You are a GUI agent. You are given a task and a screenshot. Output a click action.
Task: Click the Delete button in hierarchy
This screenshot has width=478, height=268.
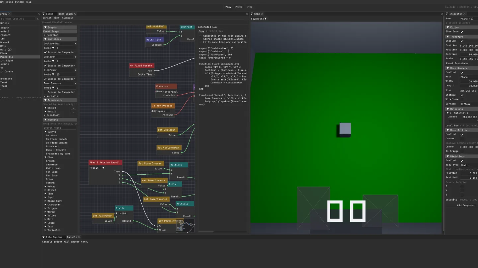[x=5, y=23]
